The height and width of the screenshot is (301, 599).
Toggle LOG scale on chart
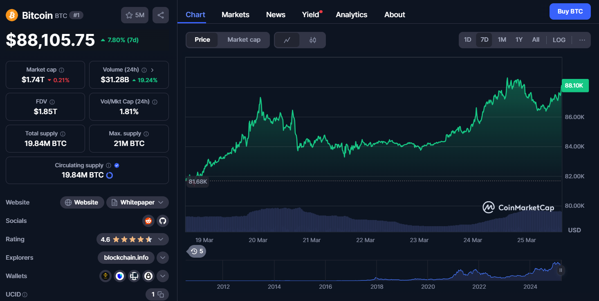(x=559, y=40)
